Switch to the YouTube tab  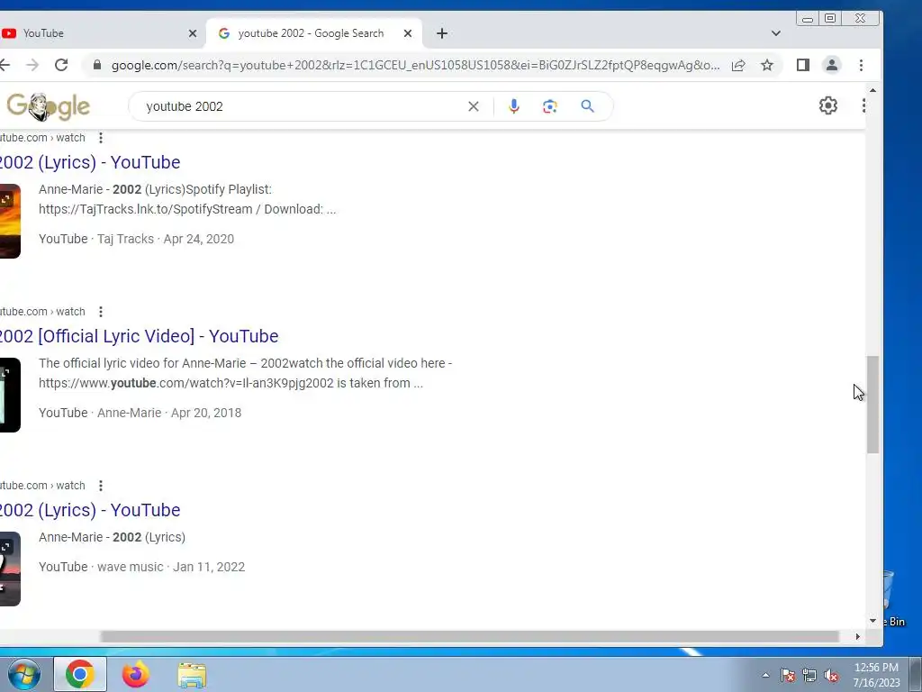click(x=100, y=33)
